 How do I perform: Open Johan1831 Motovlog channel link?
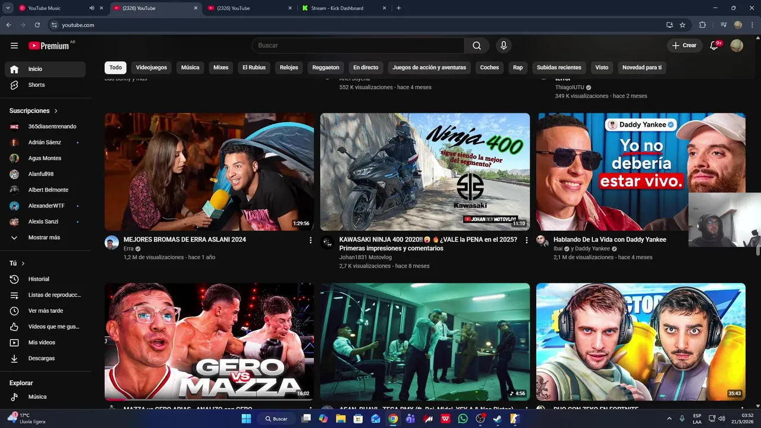[366, 257]
